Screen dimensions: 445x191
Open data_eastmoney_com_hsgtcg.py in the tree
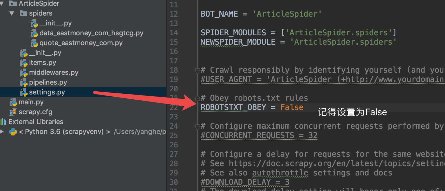tap(91, 33)
